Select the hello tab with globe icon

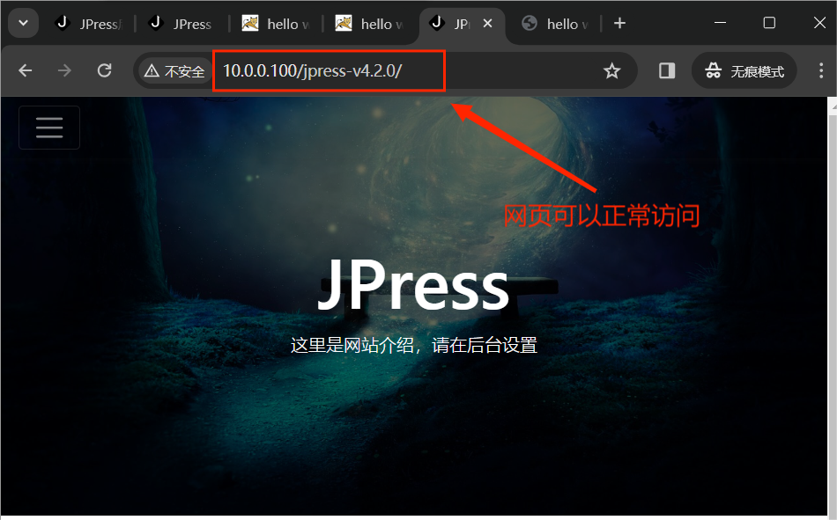[x=555, y=24]
